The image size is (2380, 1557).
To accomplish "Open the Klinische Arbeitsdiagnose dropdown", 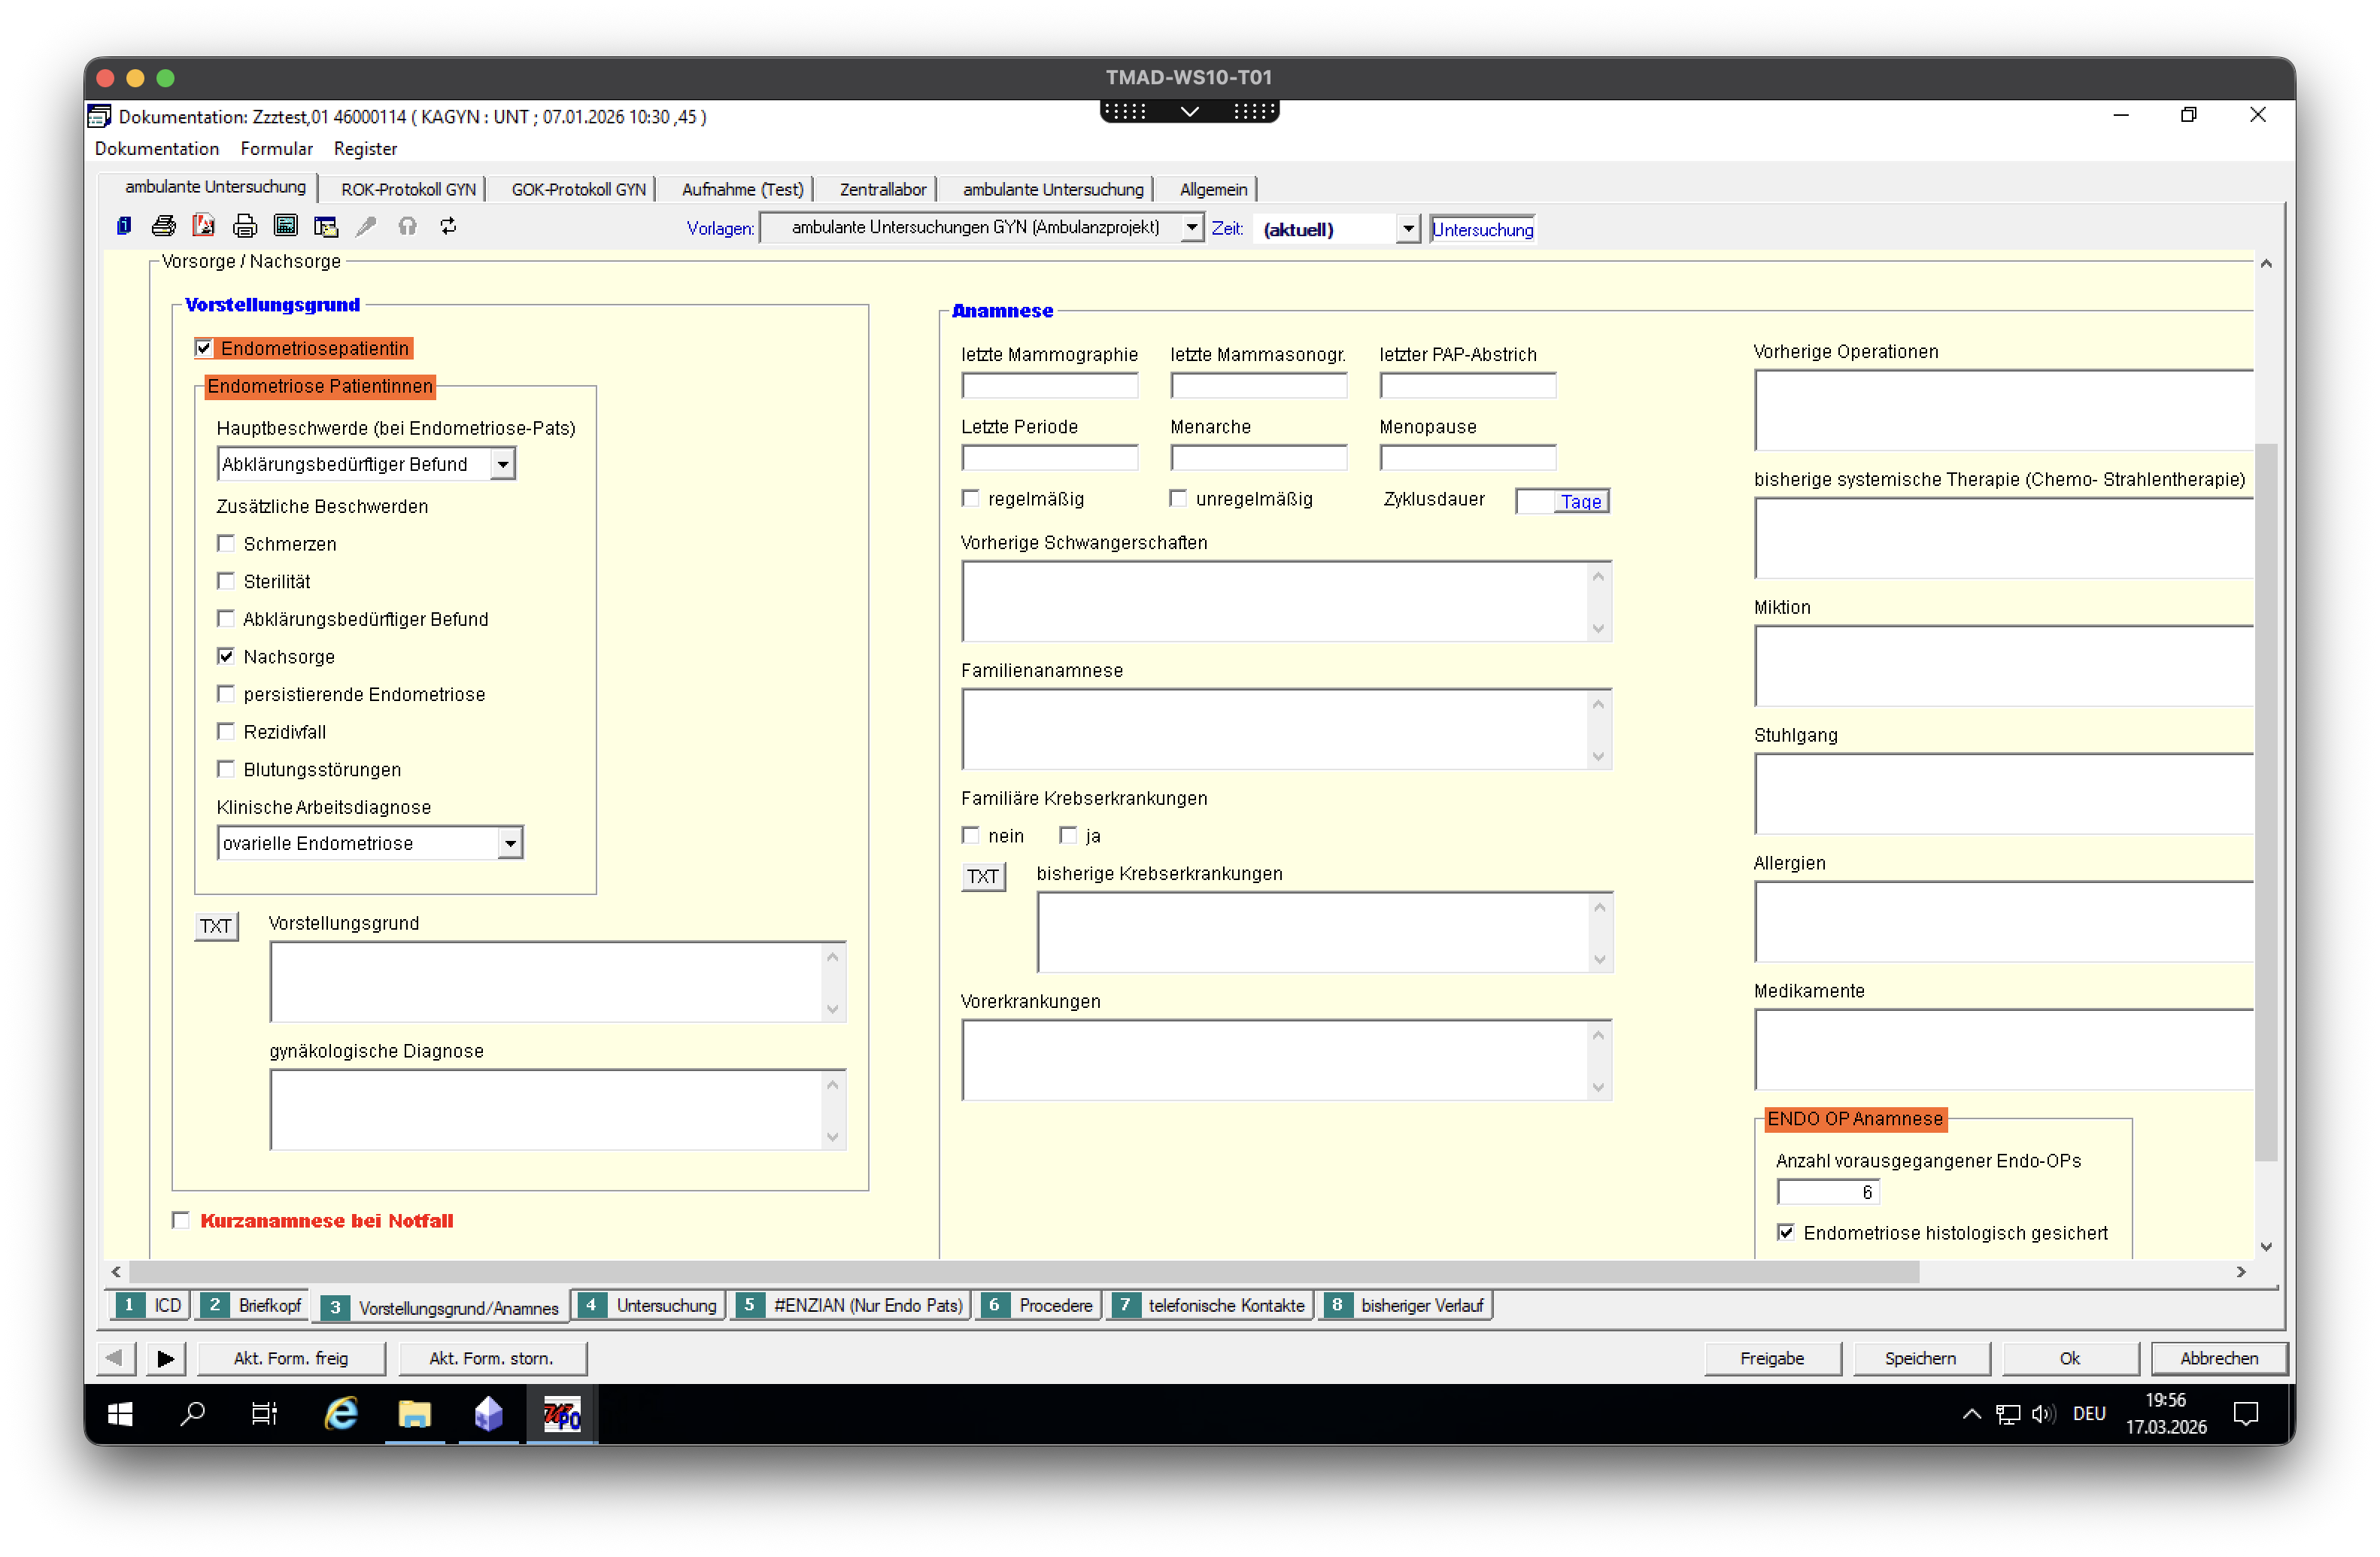I will pyautogui.click(x=510, y=843).
